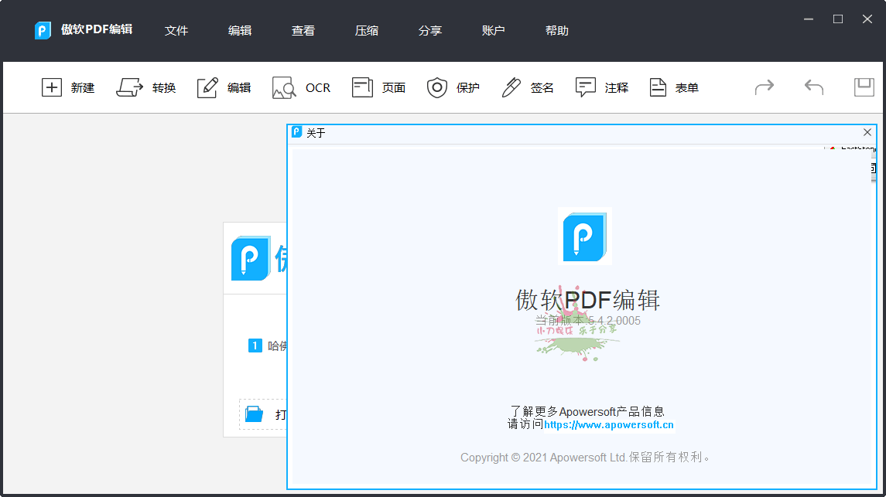886x497 pixels.
Task: Open the 保护 protection tool
Action: [x=453, y=87]
